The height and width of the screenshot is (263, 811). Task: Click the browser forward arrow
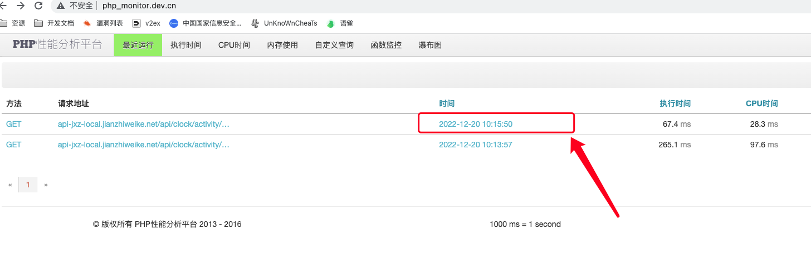click(21, 6)
